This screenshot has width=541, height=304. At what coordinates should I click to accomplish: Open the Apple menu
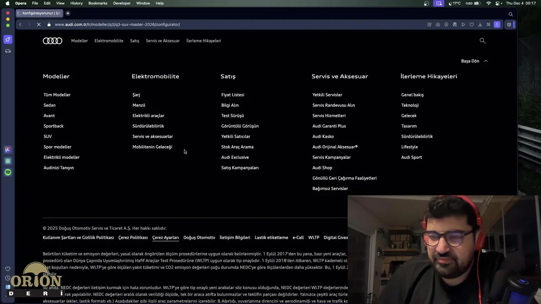click(7, 3)
